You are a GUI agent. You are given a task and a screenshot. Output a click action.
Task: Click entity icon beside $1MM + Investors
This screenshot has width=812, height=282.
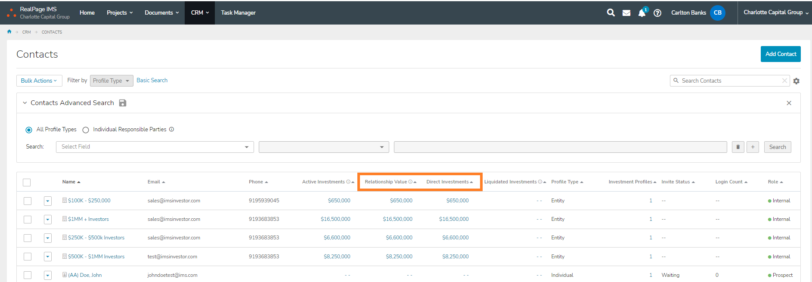coord(65,219)
